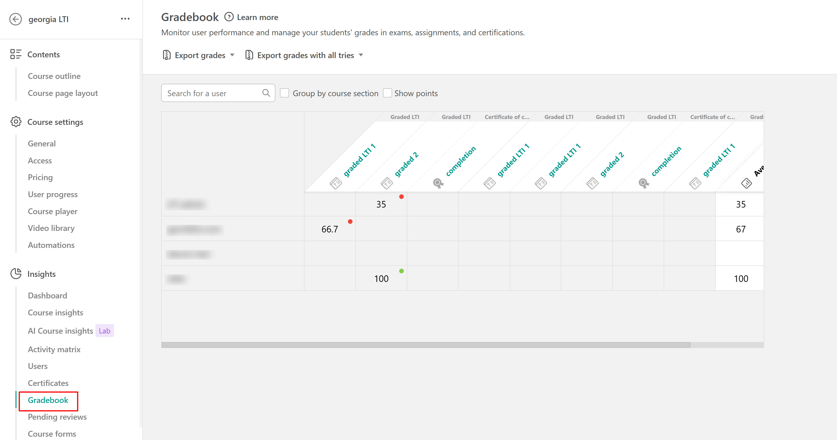Go to the Activity matrix page
Screen dimensions: 837x440
tap(54, 349)
